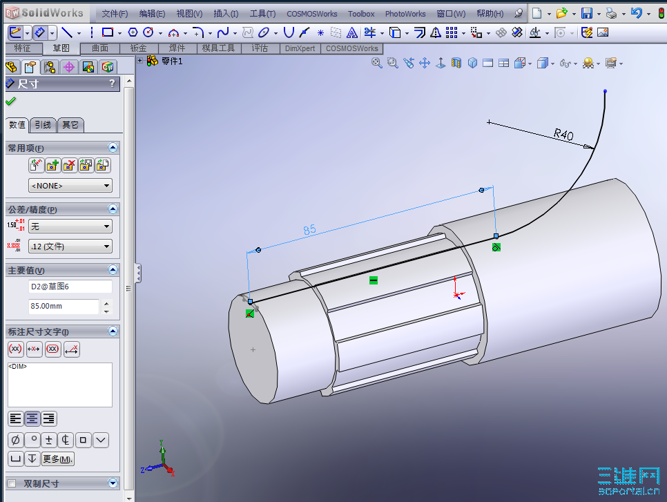Screen dimensions: 667x502
Task: Enable the 双制尺寸 checkbox
Action: [12, 483]
